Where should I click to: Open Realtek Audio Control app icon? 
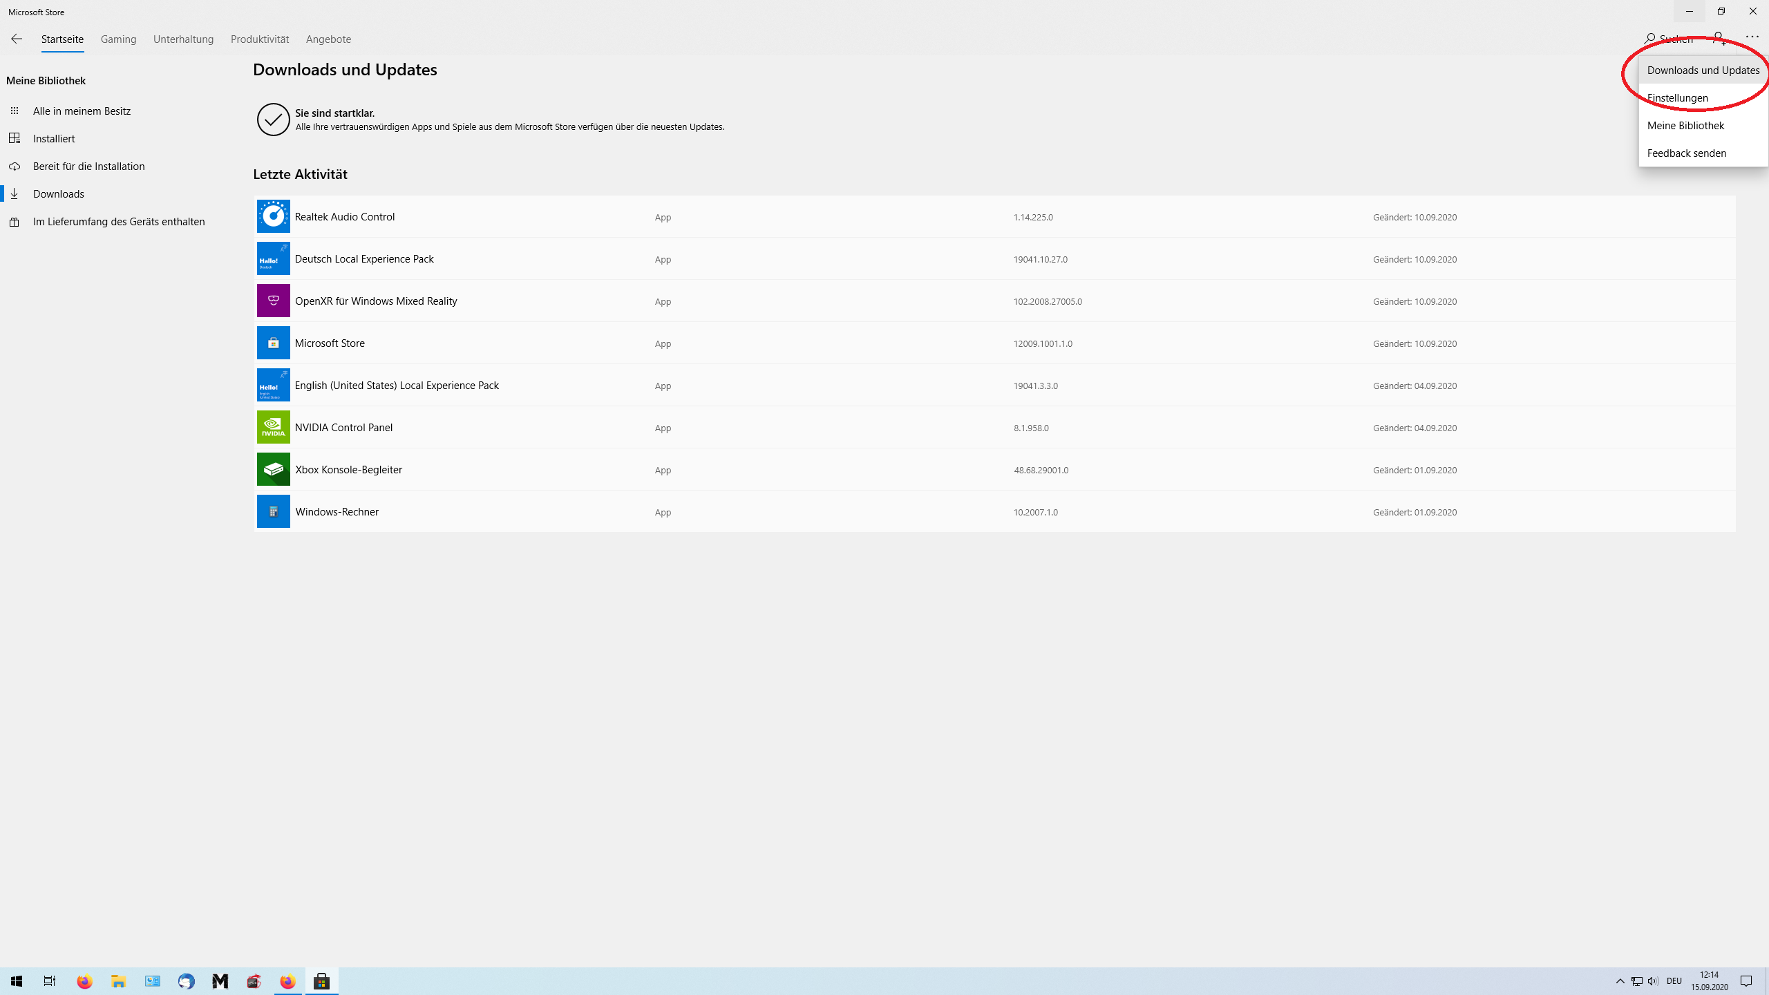click(273, 217)
